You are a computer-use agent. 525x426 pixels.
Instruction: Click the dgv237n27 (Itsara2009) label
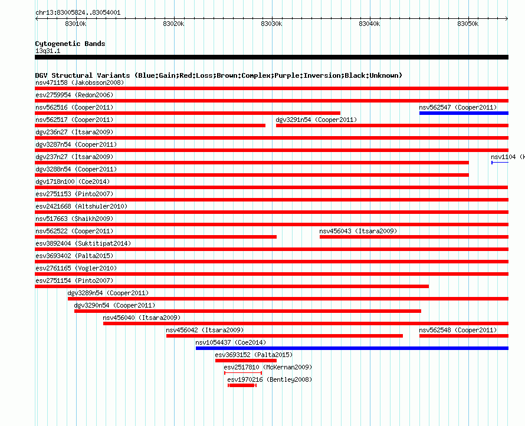(75, 157)
